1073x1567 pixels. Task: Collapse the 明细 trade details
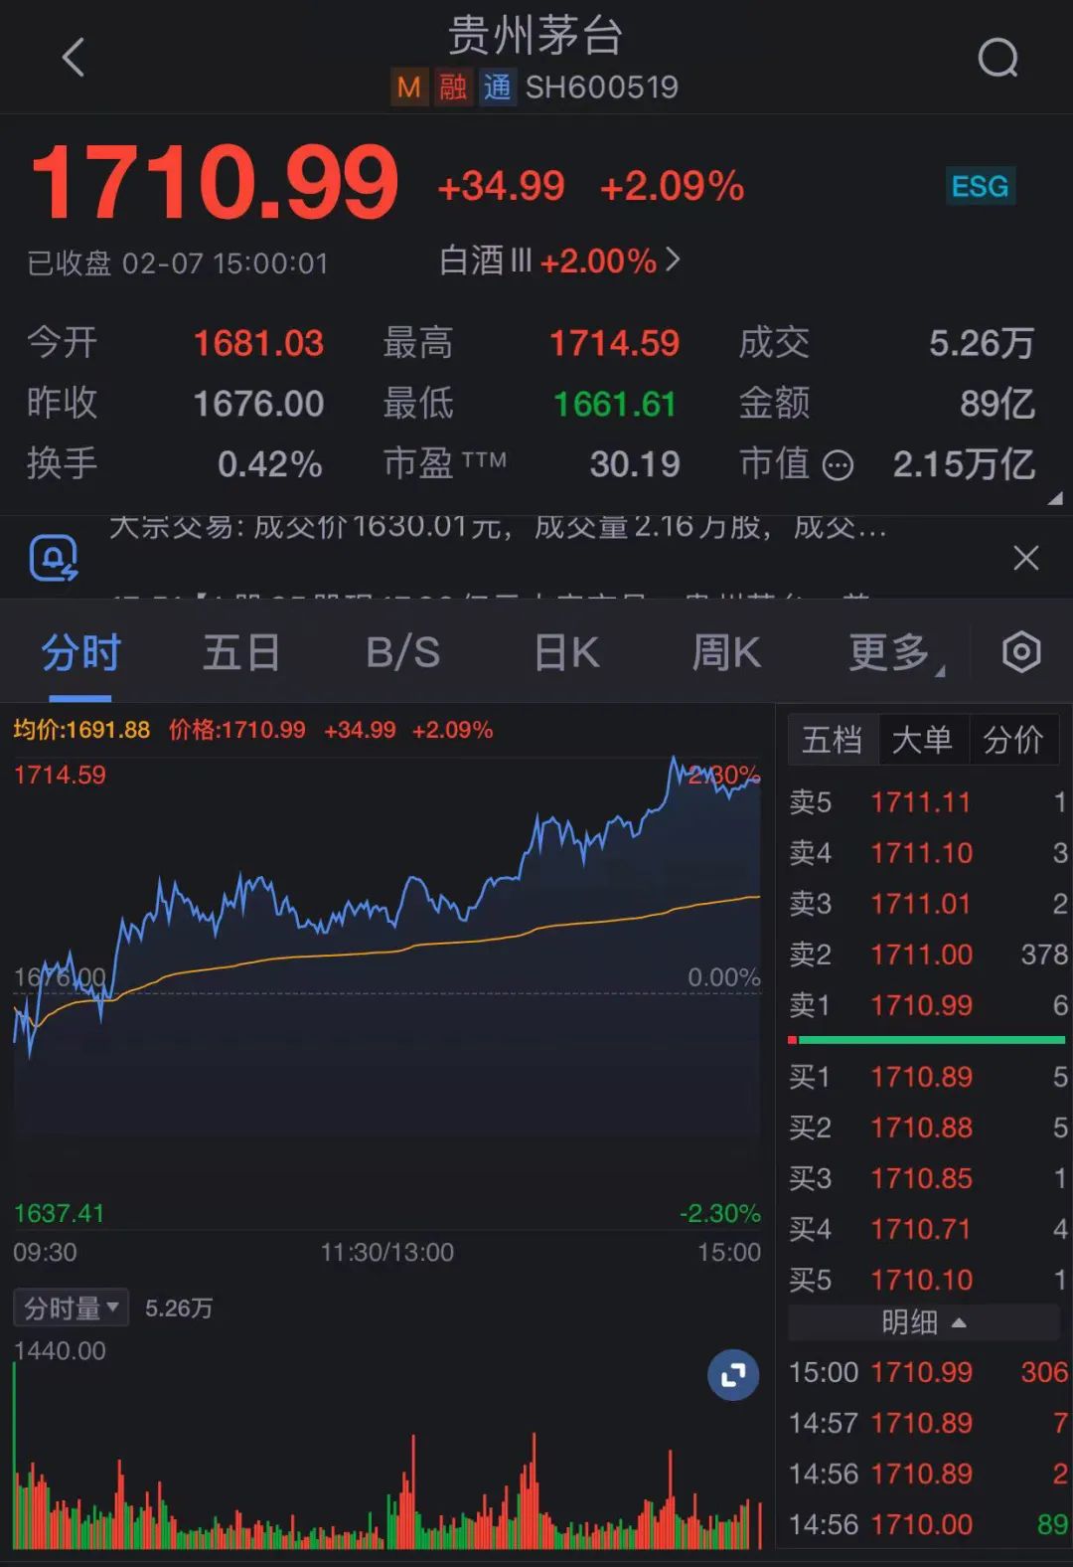tap(924, 1322)
